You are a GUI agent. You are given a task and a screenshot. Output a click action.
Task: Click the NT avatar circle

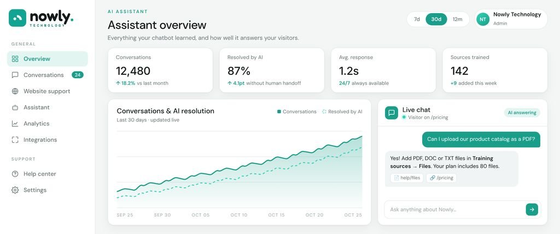(x=483, y=19)
